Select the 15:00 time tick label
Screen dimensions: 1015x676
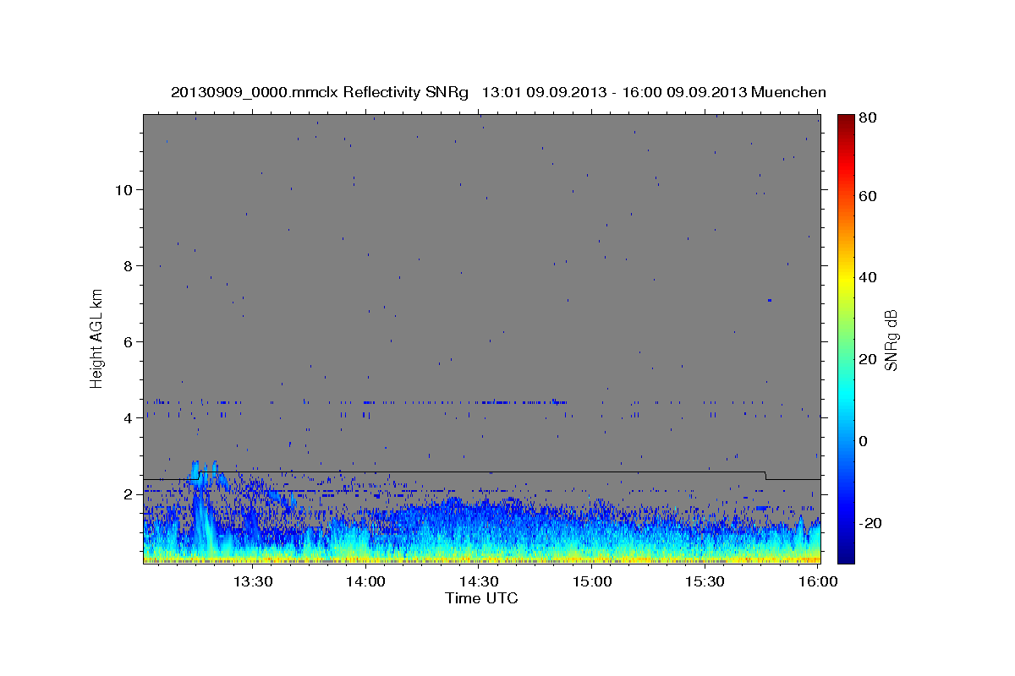coord(593,582)
